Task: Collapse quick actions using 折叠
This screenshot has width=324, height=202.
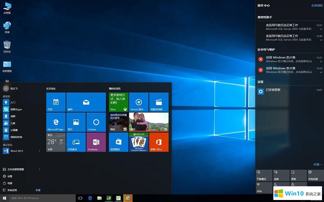Action: pos(318,165)
